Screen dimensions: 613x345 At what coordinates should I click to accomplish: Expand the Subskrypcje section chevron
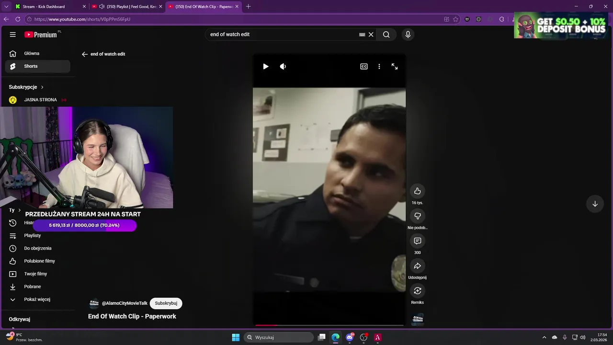coord(42,87)
